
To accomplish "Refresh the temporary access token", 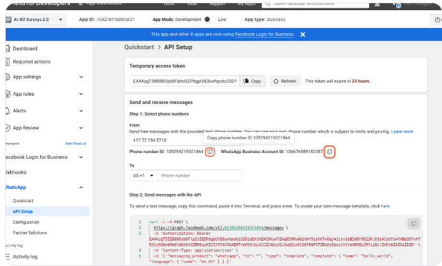I will coord(285,81).
